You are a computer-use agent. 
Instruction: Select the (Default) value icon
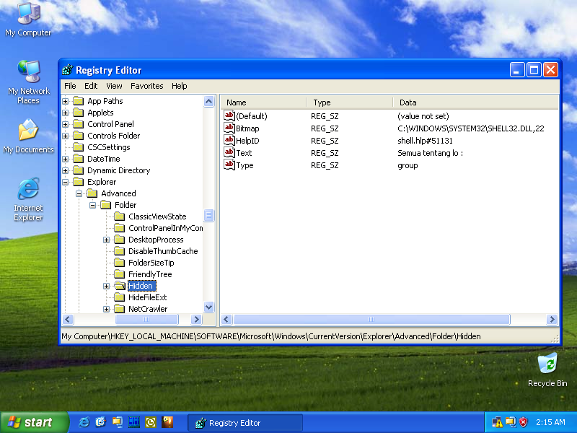(x=229, y=116)
